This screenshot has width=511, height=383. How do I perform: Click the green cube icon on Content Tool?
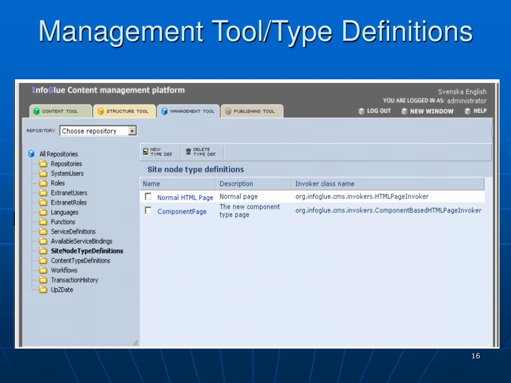[36, 111]
